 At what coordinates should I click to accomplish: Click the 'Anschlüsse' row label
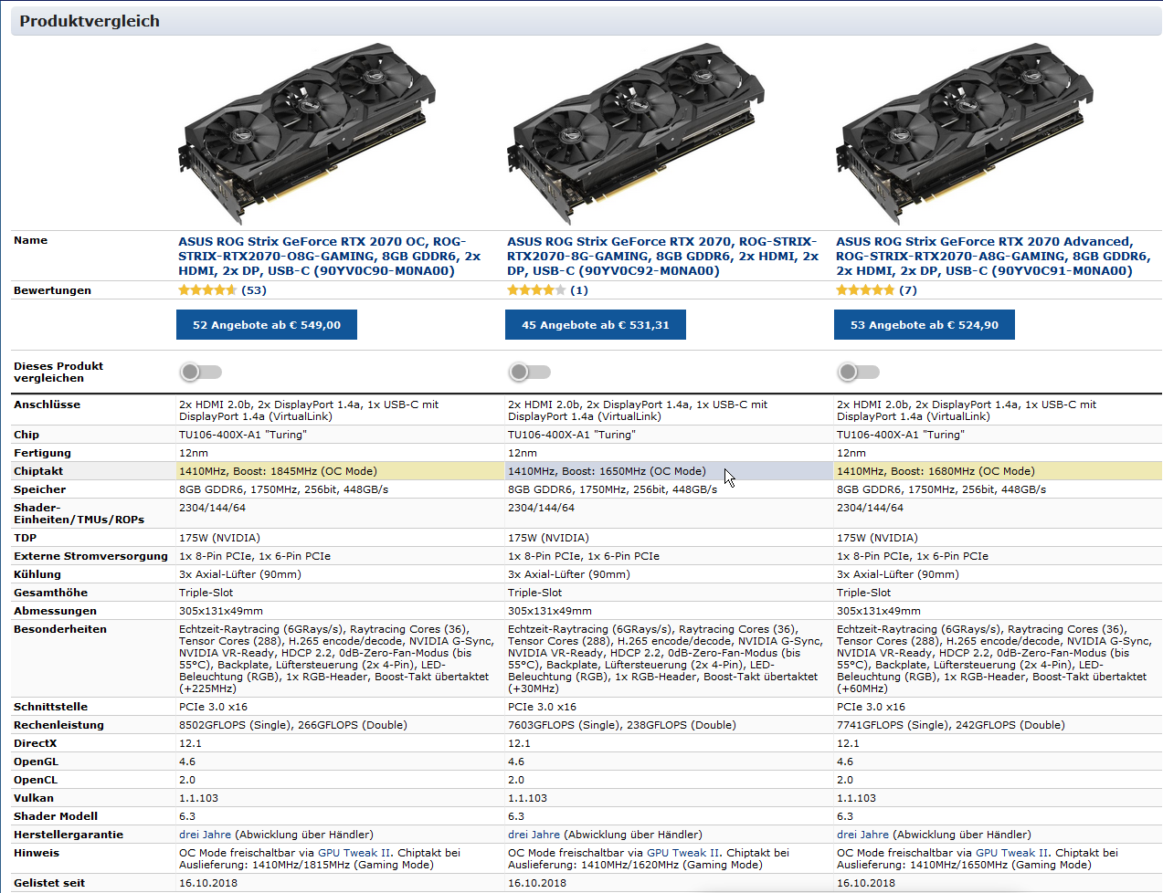coord(47,404)
